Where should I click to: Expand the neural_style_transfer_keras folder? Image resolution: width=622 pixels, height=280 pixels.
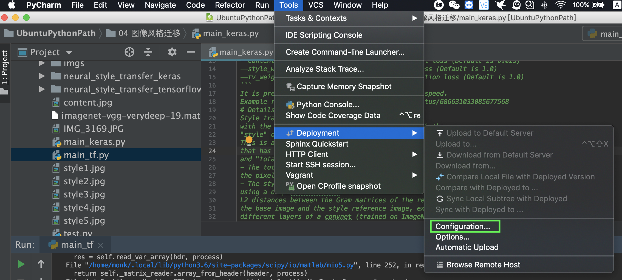click(42, 76)
